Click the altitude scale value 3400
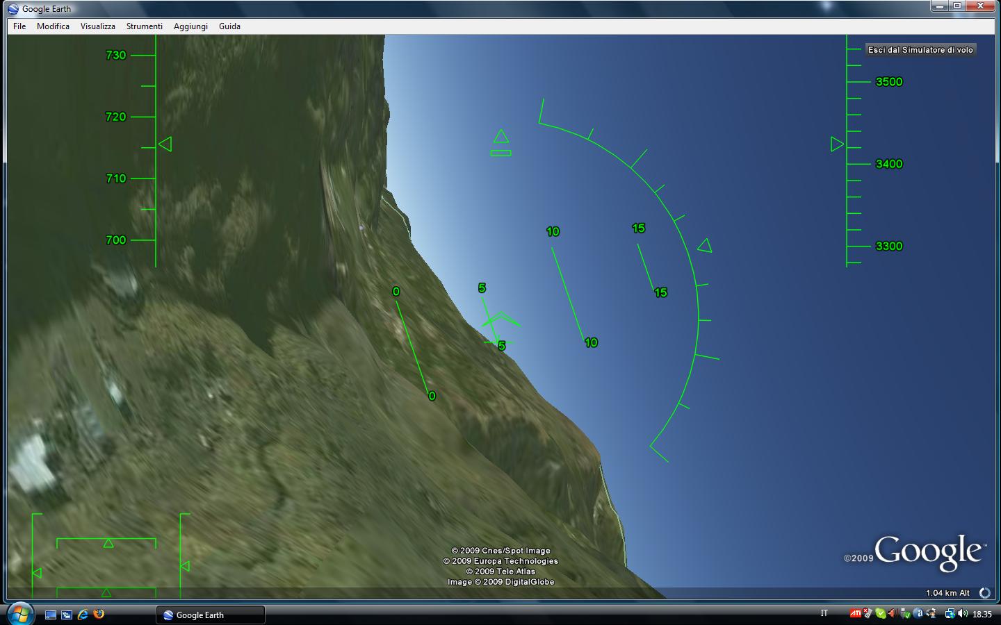The height and width of the screenshot is (625, 1001). (889, 164)
